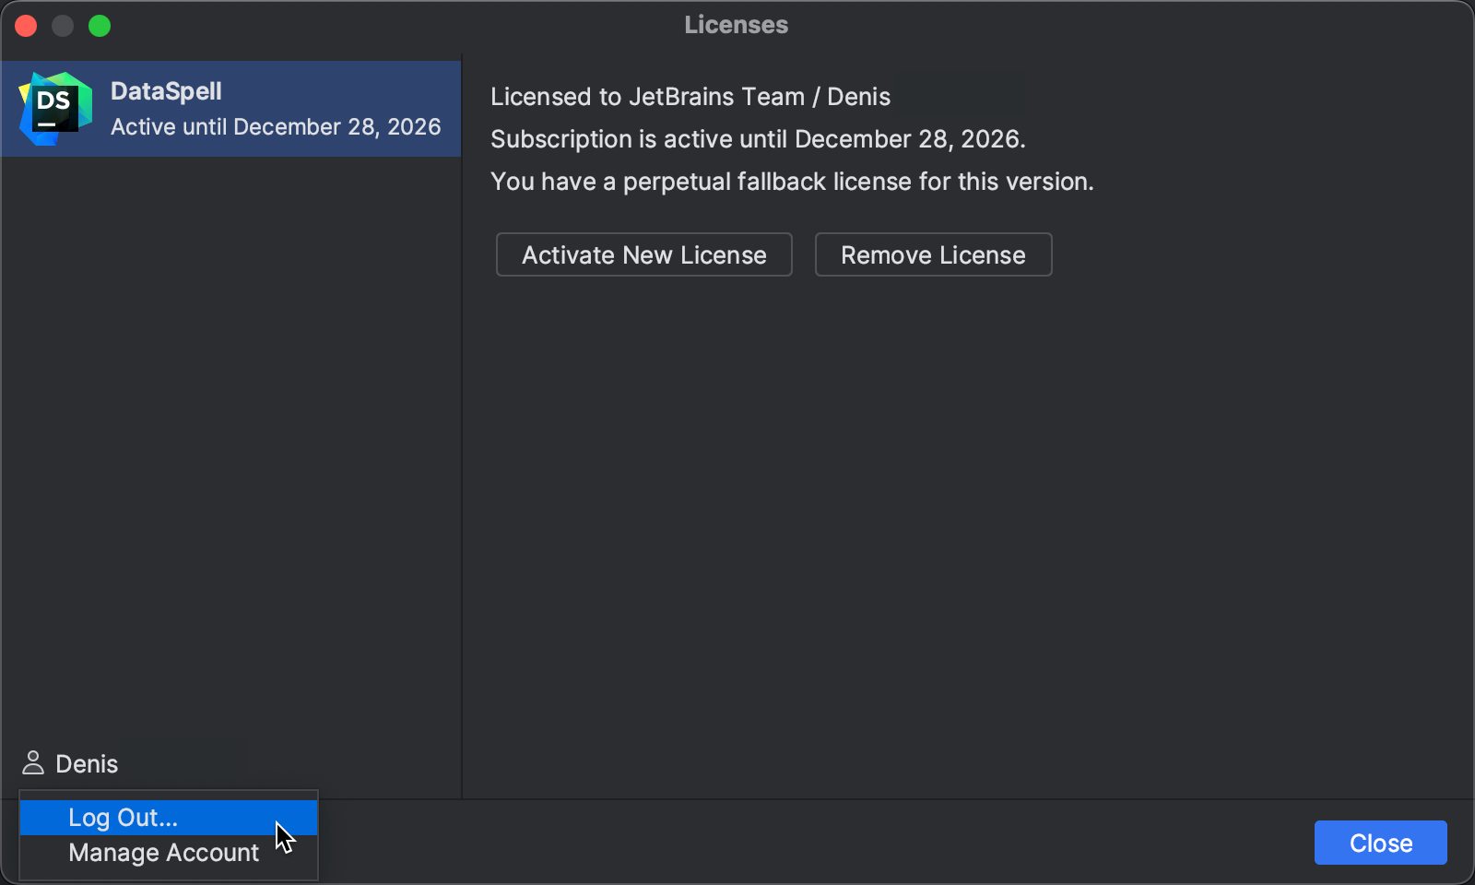Image resolution: width=1475 pixels, height=885 pixels.
Task: Click the green maximize traffic light
Action: coord(100,26)
